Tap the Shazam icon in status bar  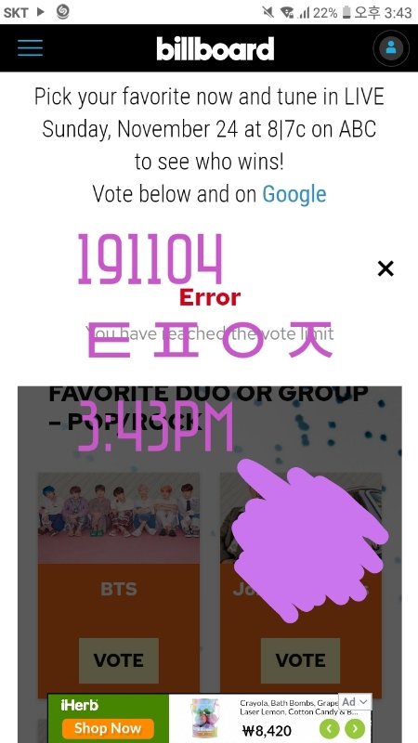(x=62, y=12)
